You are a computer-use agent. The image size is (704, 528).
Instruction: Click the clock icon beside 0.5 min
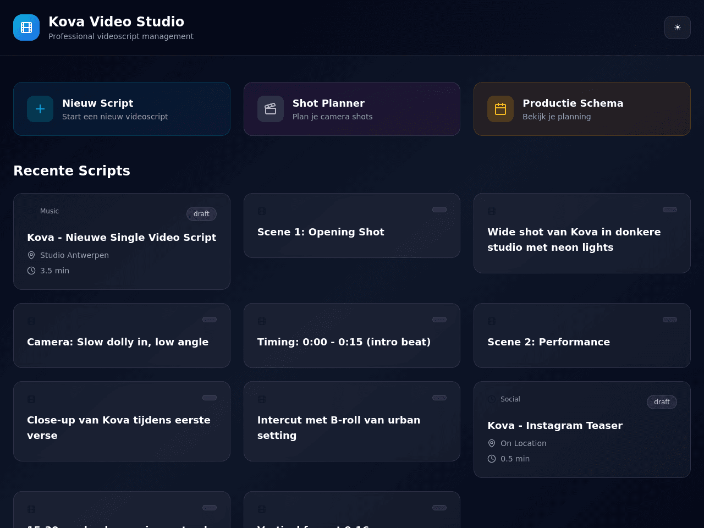[492, 459]
